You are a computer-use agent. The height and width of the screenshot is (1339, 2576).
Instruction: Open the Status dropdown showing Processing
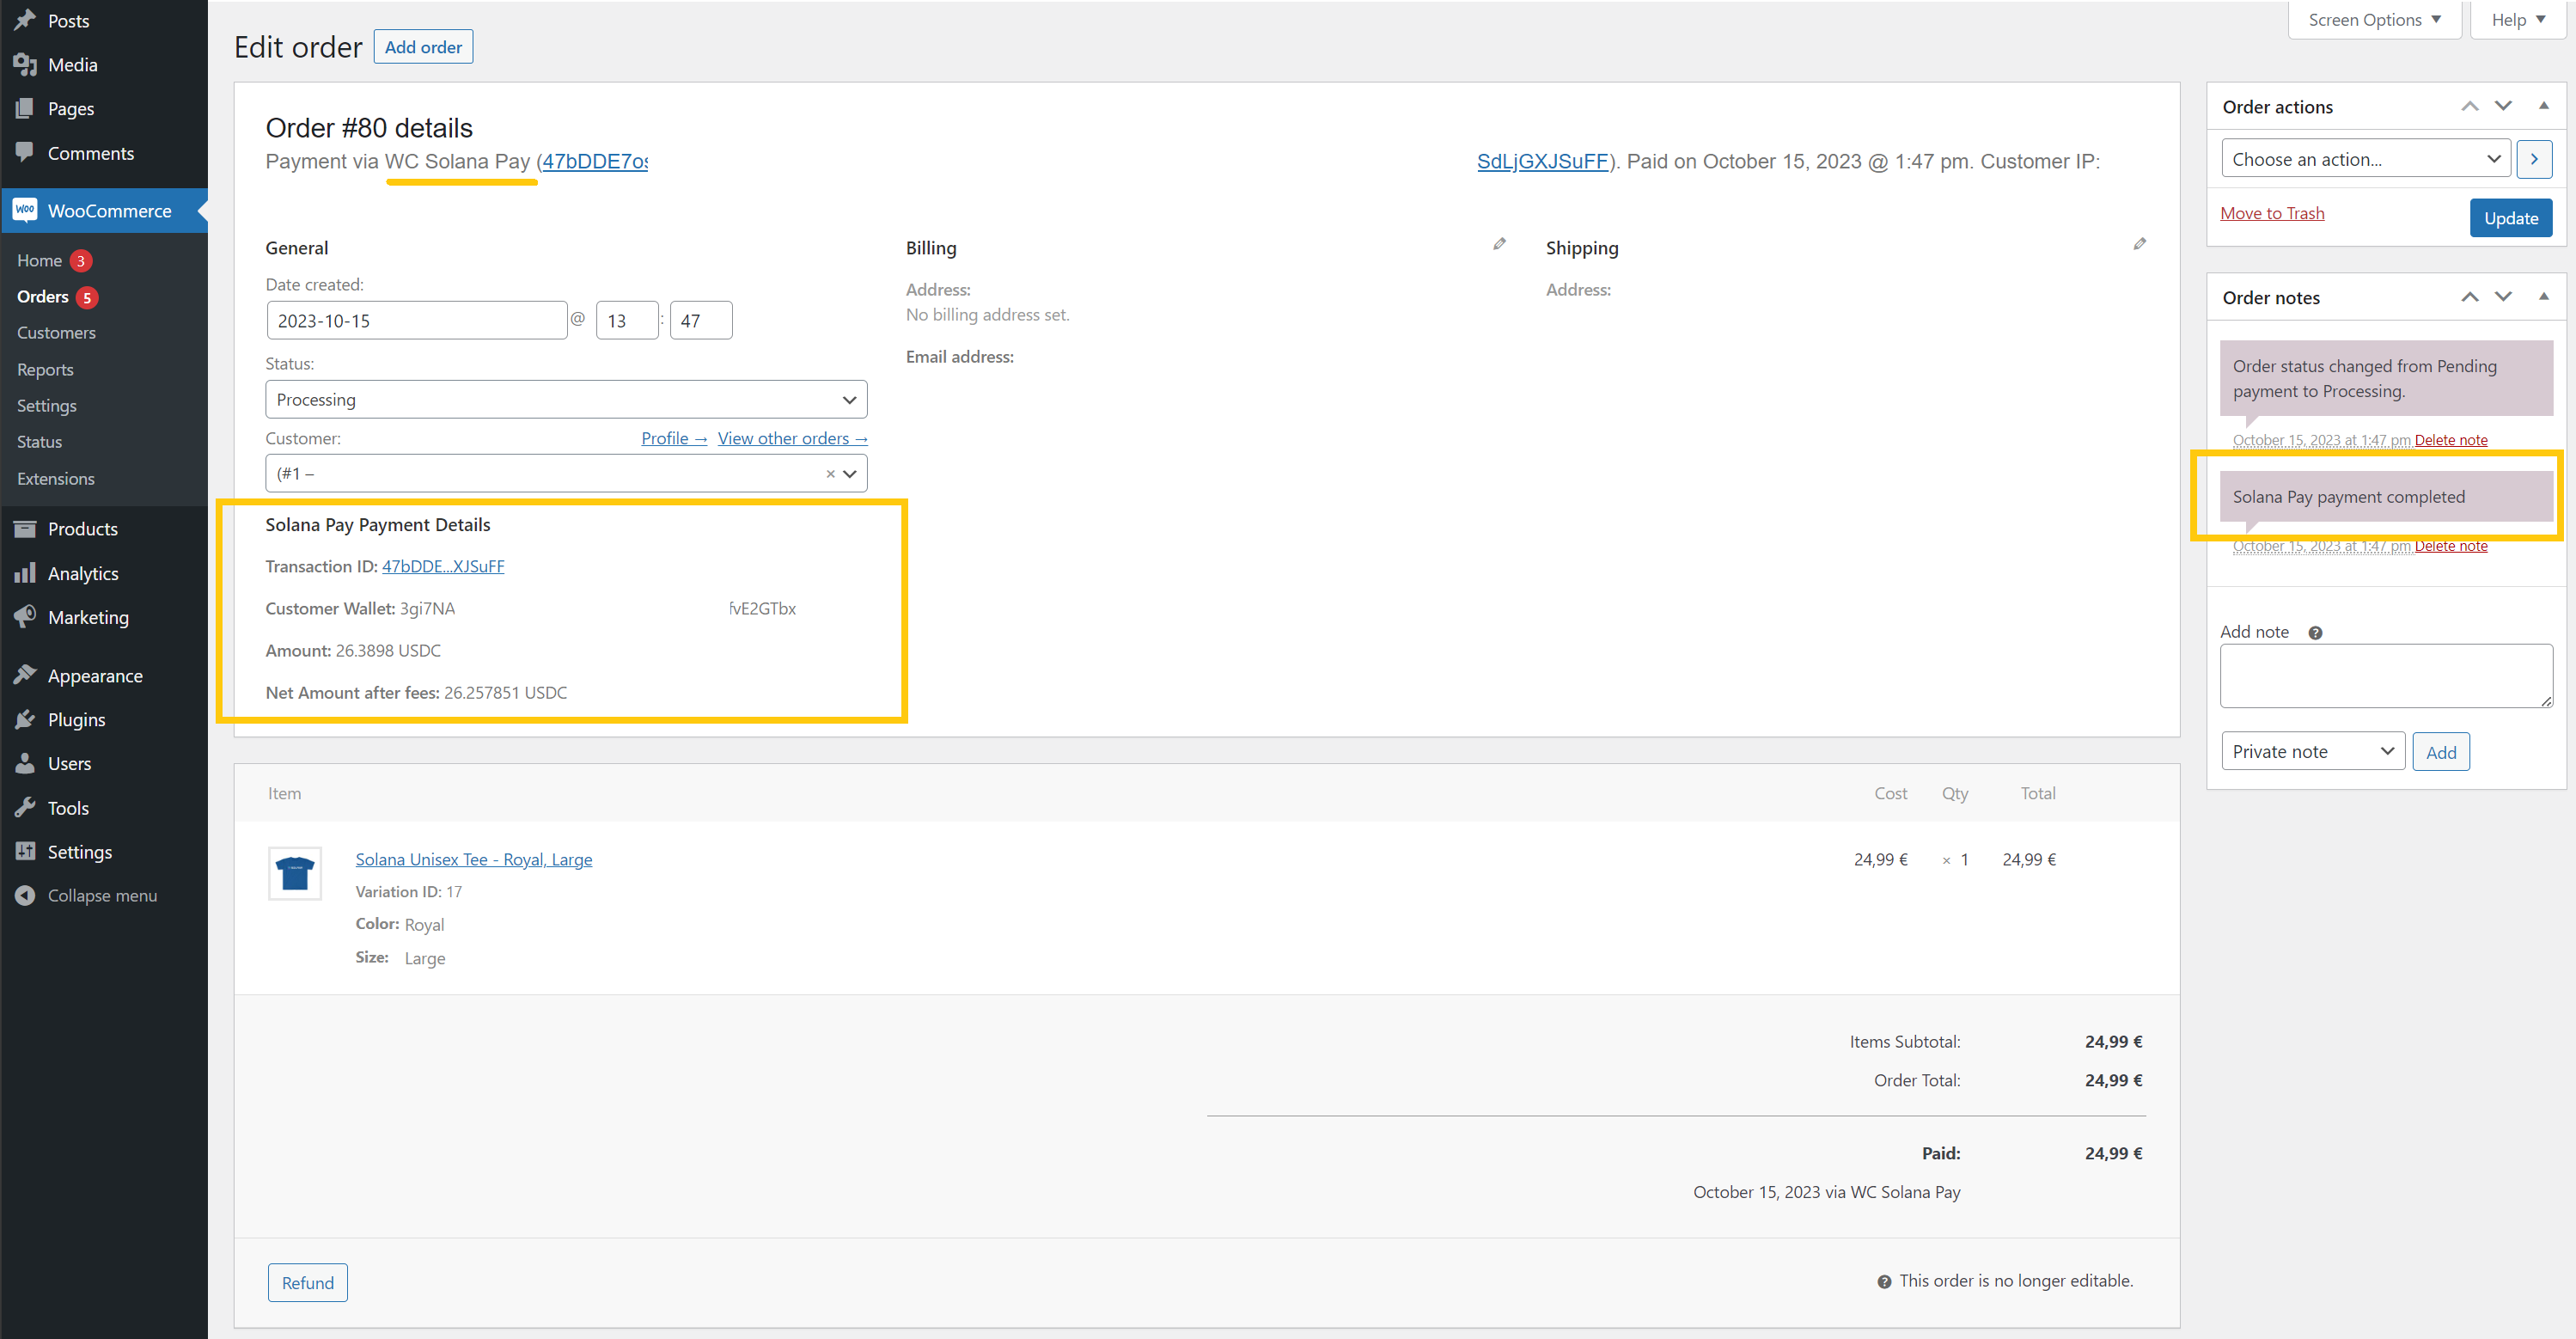click(566, 400)
